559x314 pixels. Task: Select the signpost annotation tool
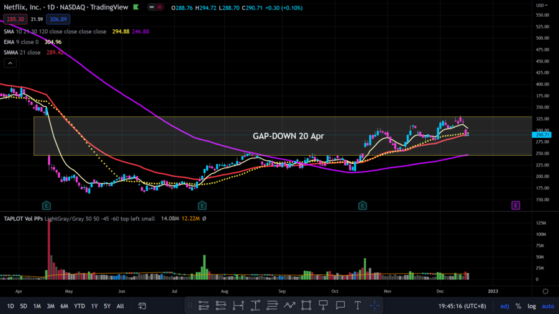pos(323,305)
